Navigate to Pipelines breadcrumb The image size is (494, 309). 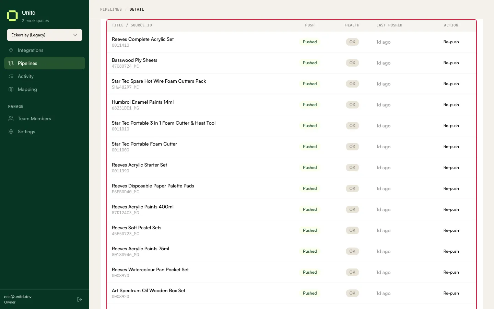click(x=111, y=10)
